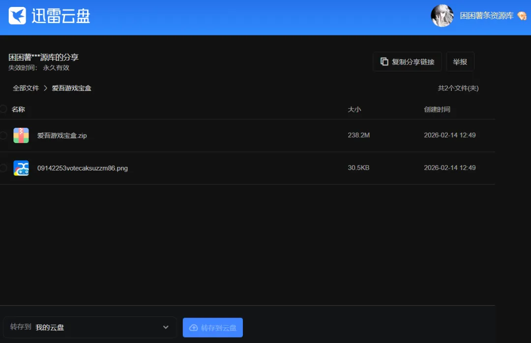Click the png image thumbnail icon
This screenshot has width=531, height=343.
tap(21, 168)
